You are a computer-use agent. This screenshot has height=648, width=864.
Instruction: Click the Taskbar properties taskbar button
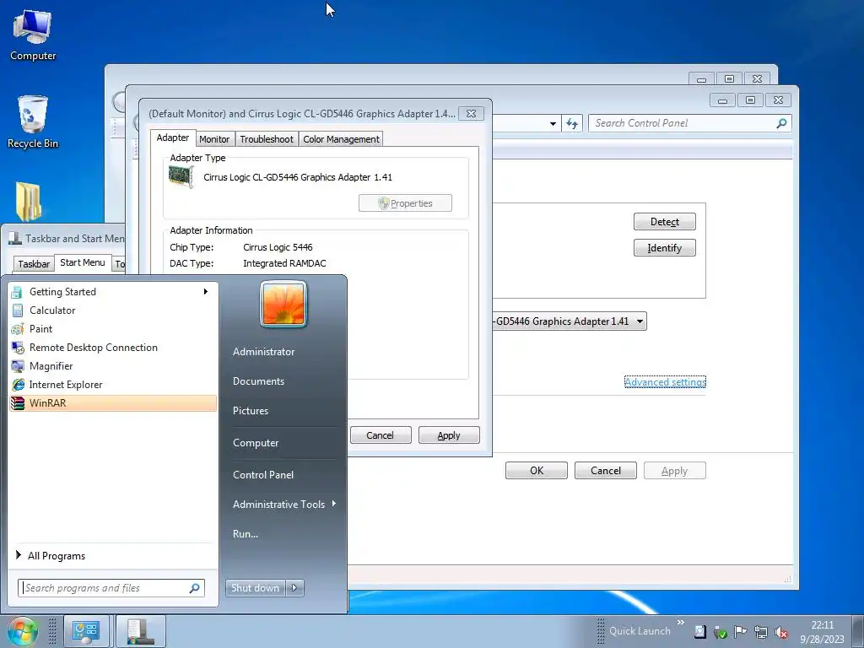(x=141, y=631)
